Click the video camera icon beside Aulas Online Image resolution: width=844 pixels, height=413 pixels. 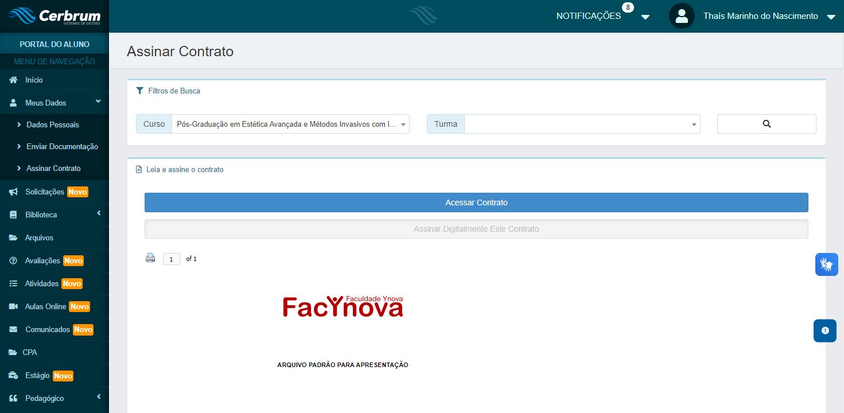click(13, 306)
